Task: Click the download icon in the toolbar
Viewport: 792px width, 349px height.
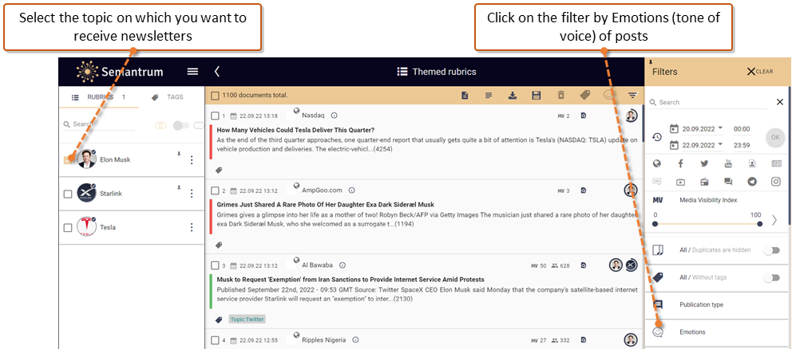Action: (513, 95)
